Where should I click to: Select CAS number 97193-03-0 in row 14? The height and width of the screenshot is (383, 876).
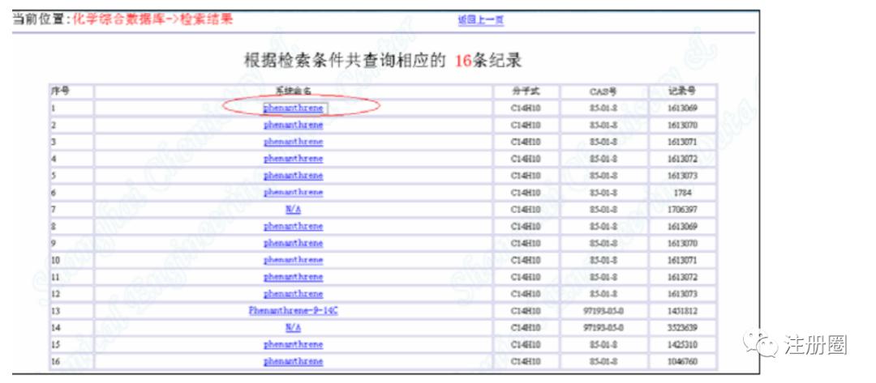click(603, 328)
